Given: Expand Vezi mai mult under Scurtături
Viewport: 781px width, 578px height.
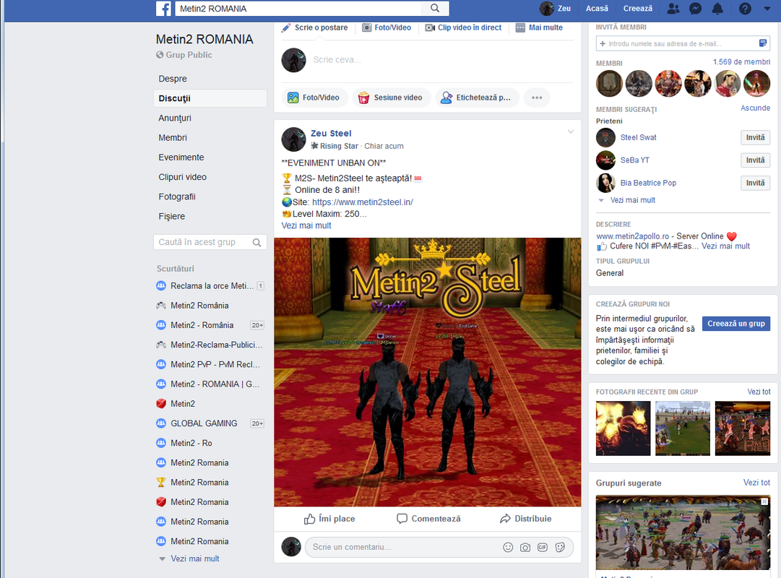Looking at the screenshot, I should 195,558.
